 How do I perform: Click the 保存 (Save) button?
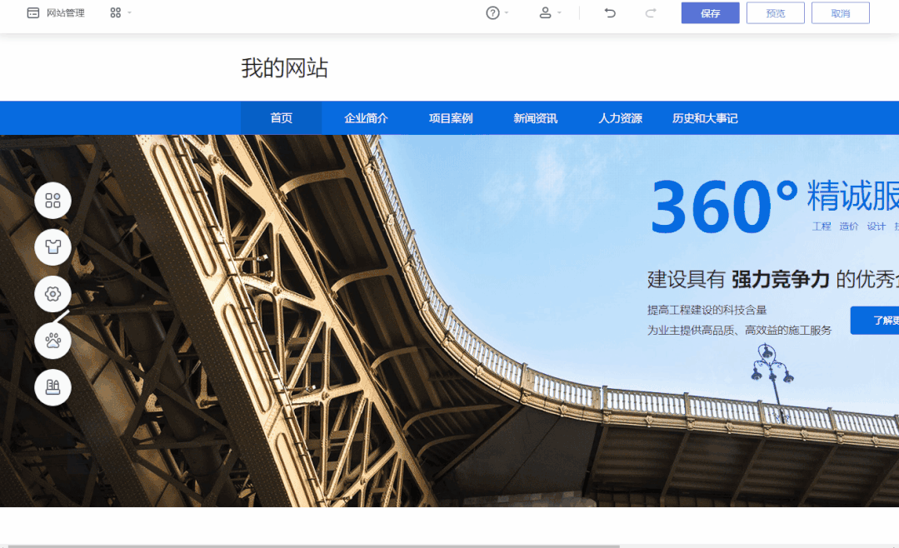(x=710, y=12)
